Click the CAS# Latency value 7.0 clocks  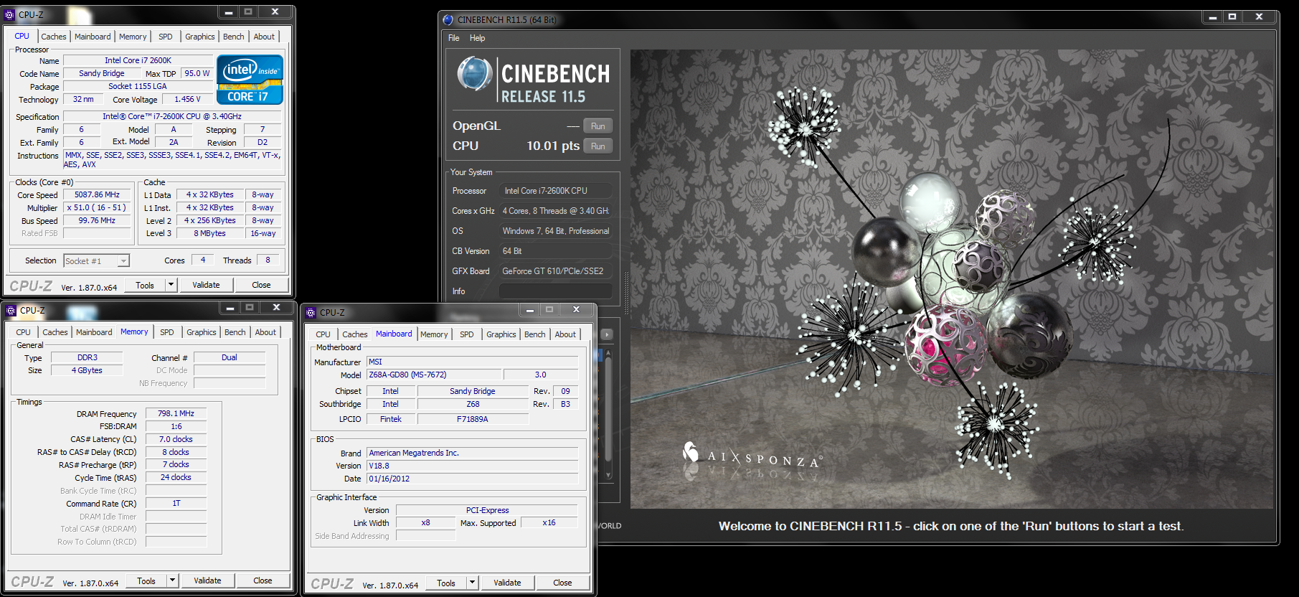176,440
